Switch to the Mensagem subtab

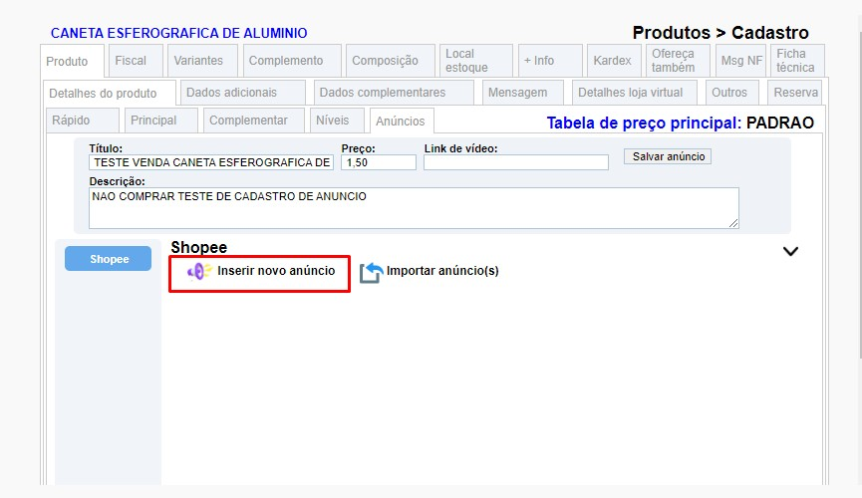click(x=523, y=93)
